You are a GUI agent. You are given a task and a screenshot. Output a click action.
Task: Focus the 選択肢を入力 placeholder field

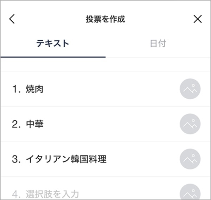pos(52,194)
